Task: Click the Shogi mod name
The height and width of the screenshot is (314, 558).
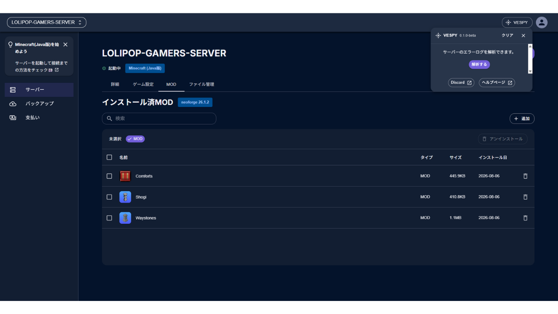Action: coord(141,197)
